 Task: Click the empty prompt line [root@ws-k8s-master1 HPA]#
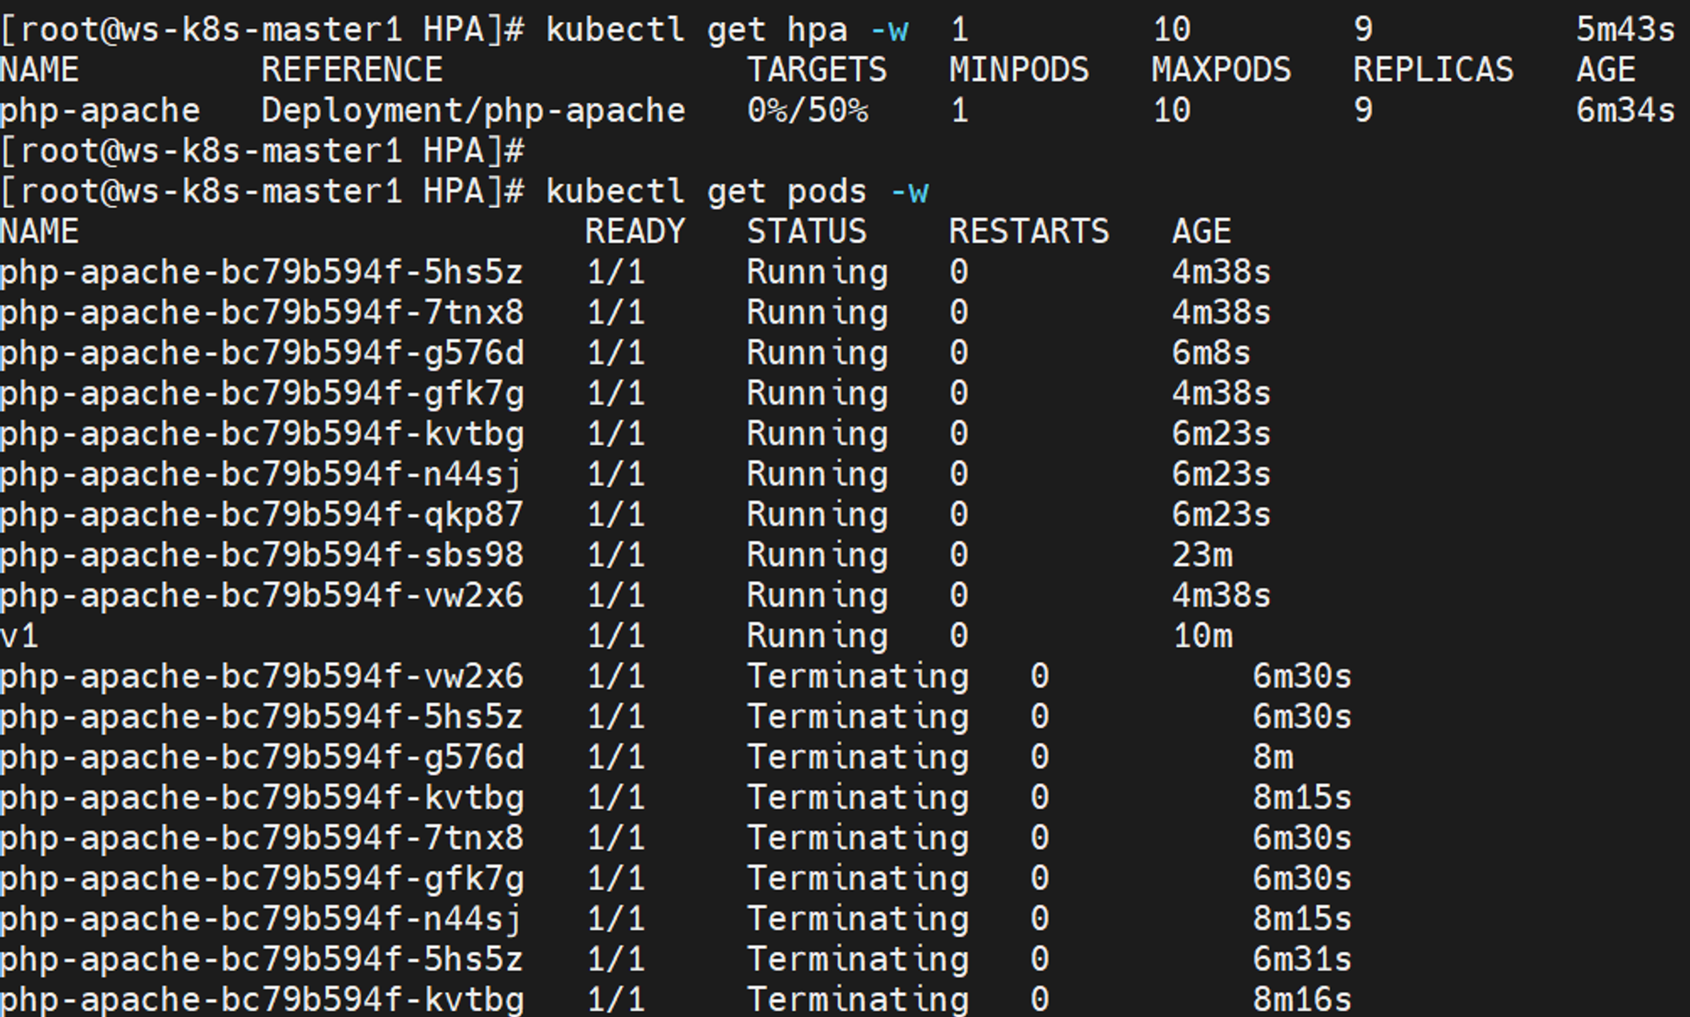(262, 151)
